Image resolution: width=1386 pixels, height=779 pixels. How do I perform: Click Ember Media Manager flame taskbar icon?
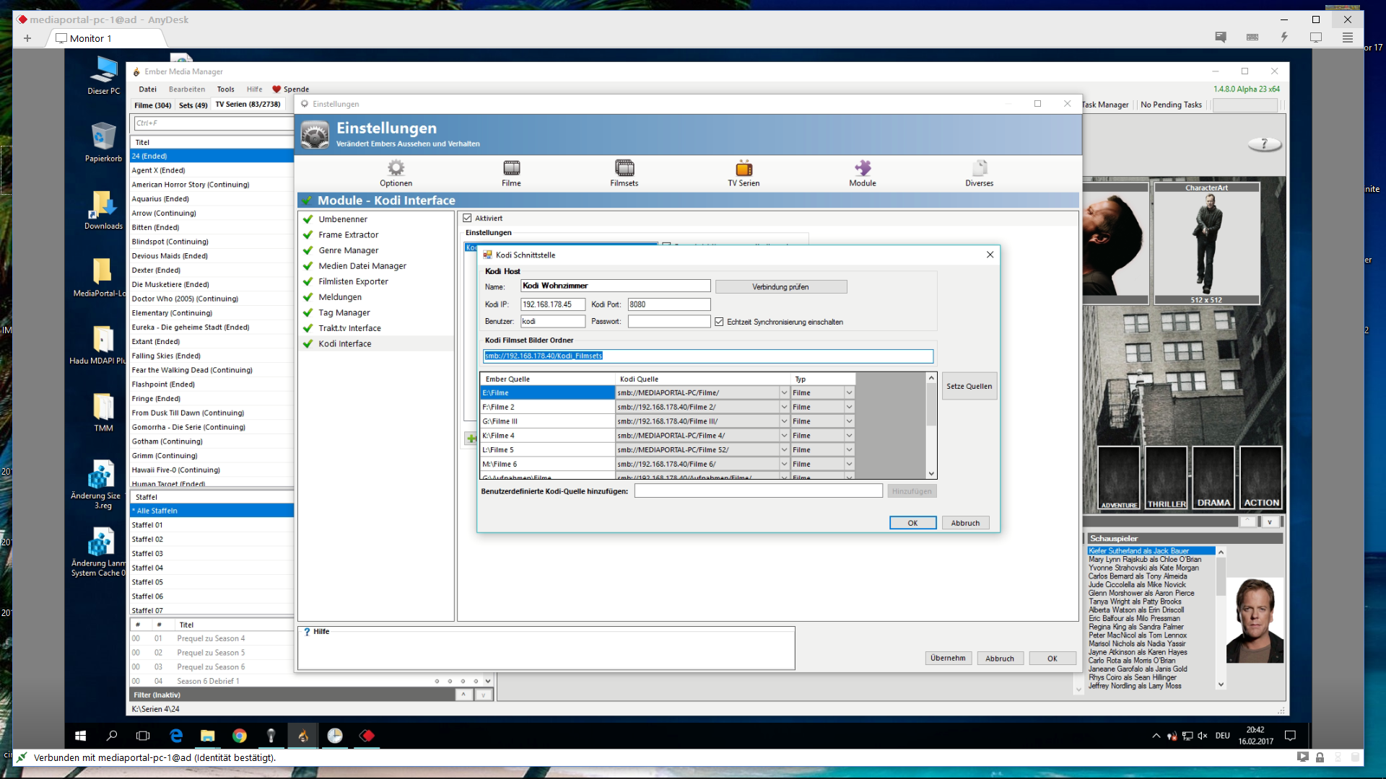pos(303,736)
